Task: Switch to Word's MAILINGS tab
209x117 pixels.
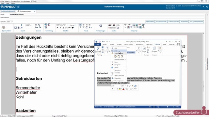Action: tap(149, 45)
